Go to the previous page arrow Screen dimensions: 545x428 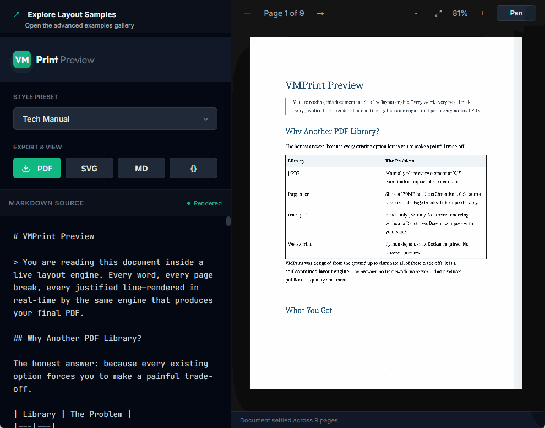coord(248,13)
